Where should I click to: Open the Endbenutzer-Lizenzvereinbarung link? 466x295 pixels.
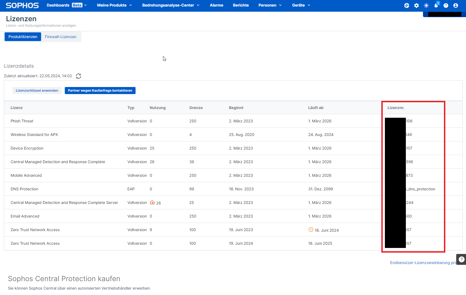click(x=423, y=263)
